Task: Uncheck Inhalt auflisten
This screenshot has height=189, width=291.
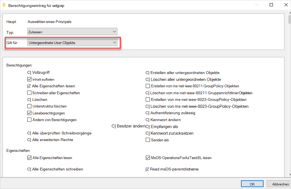Action: tap(29, 79)
